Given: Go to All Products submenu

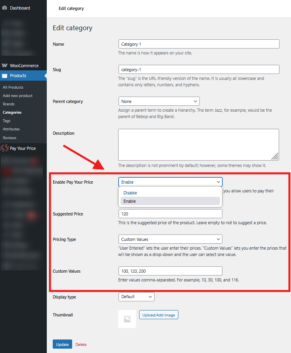Looking at the screenshot, I should 13,87.
